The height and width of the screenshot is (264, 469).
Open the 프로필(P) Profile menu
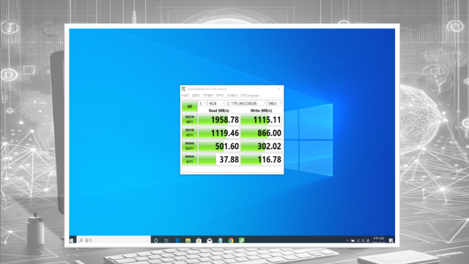pyautogui.click(x=208, y=95)
